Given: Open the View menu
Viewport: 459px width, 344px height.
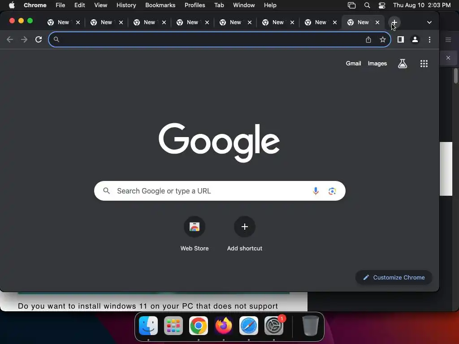Looking at the screenshot, I should point(101,5).
